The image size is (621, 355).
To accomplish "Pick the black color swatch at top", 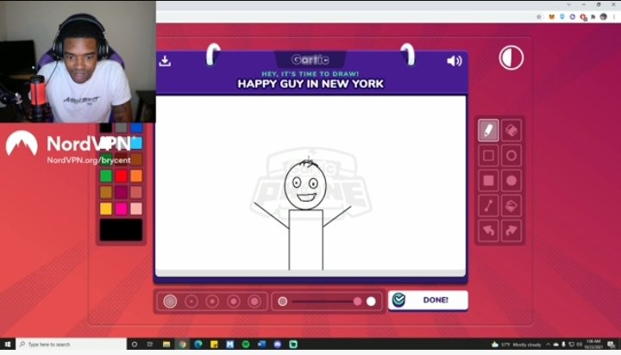I will click(106, 128).
